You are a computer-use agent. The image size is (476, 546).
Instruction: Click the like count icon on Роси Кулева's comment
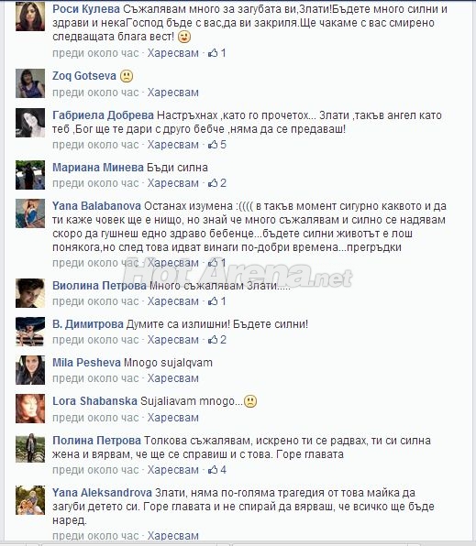(213, 53)
